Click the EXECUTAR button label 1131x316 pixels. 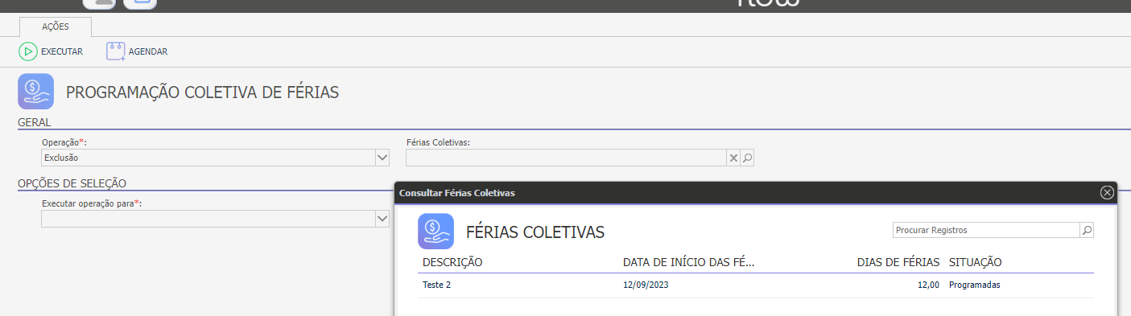pyautogui.click(x=62, y=51)
